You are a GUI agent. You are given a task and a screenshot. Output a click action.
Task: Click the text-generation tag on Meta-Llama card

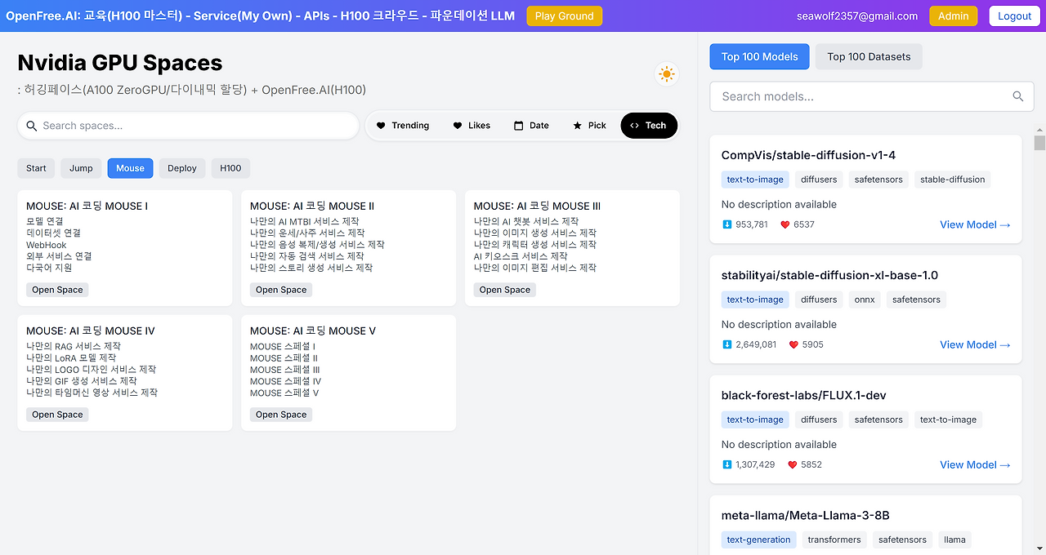point(758,539)
